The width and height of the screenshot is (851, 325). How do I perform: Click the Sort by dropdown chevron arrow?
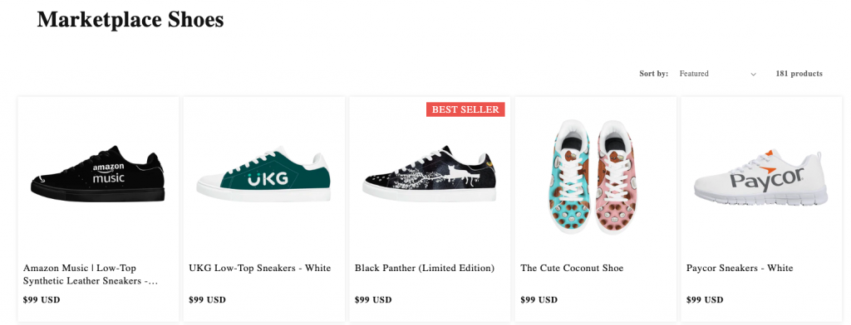(753, 75)
